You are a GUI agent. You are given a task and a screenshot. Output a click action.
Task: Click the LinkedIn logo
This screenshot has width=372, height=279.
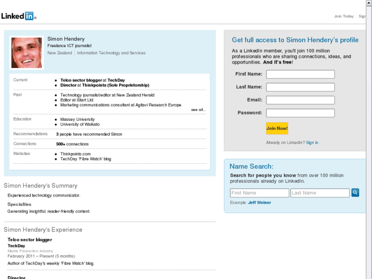[19, 16]
